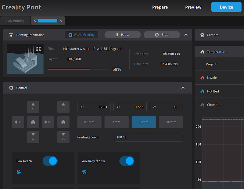
Task: Click the Printing Information printer icon
Action: [x=11, y=35]
